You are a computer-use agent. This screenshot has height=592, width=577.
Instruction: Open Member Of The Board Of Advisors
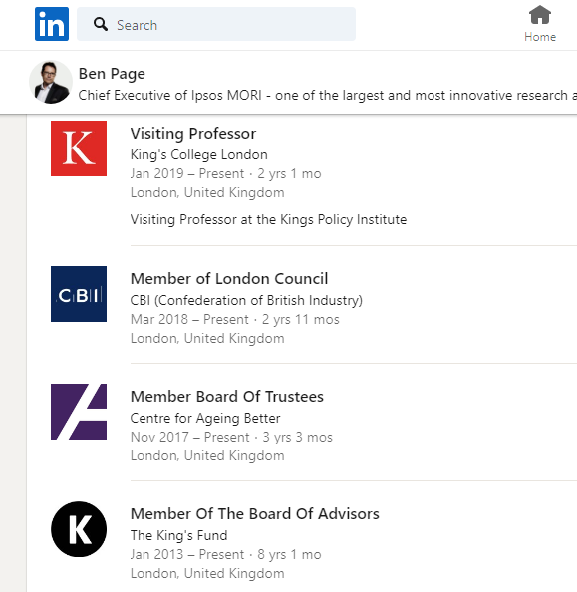[x=255, y=514]
